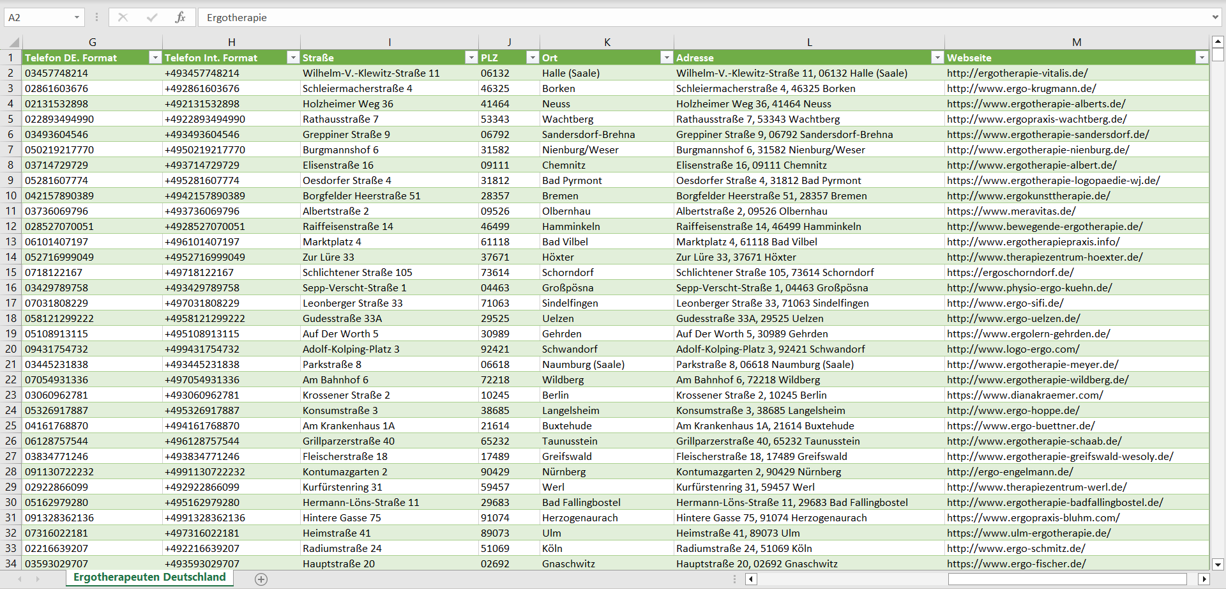Click the Enter checkmark formula bar icon
This screenshot has width=1226, height=589.
pos(152,17)
